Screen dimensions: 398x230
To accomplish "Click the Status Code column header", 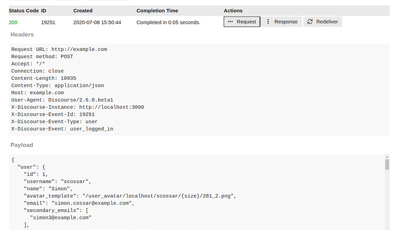I will [24, 10].
